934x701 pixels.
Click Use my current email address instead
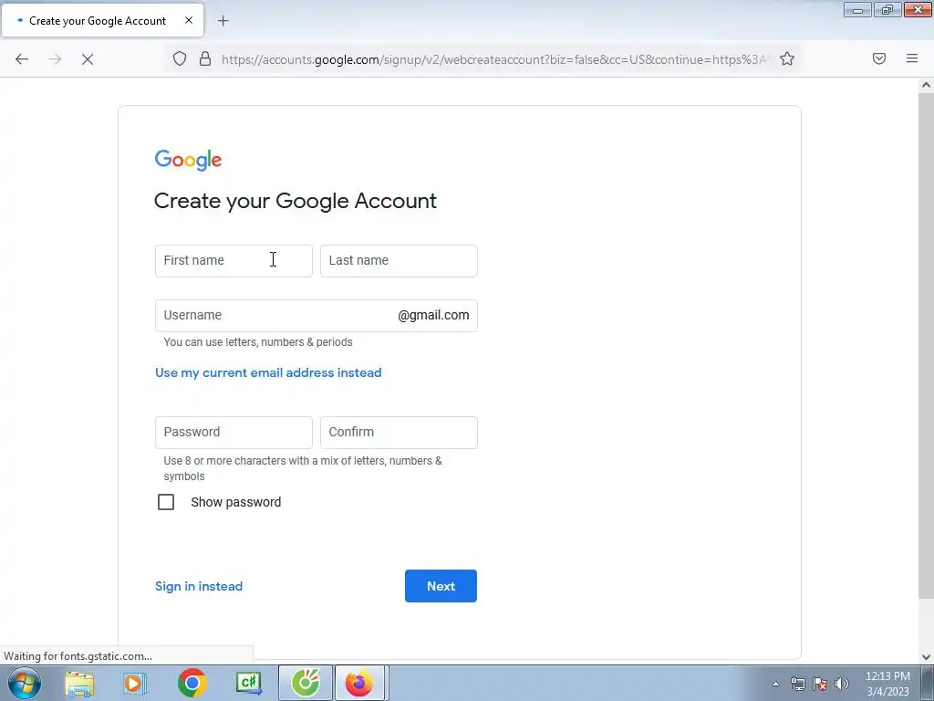(x=268, y=372)
